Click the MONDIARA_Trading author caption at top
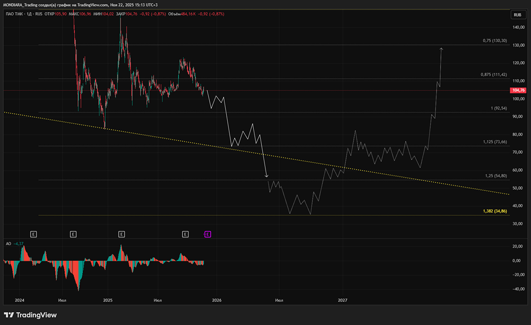 pos(80,5)
